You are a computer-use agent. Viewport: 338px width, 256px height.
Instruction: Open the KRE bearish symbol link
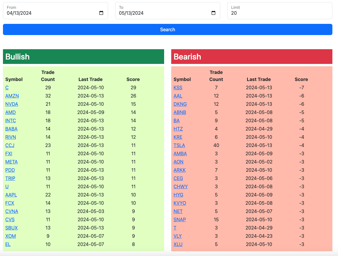[x=178, y=137]
